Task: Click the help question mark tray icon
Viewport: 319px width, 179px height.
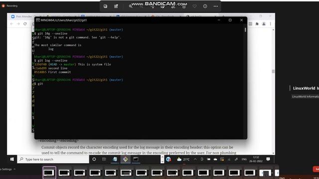Action: (x=168, y=159)
